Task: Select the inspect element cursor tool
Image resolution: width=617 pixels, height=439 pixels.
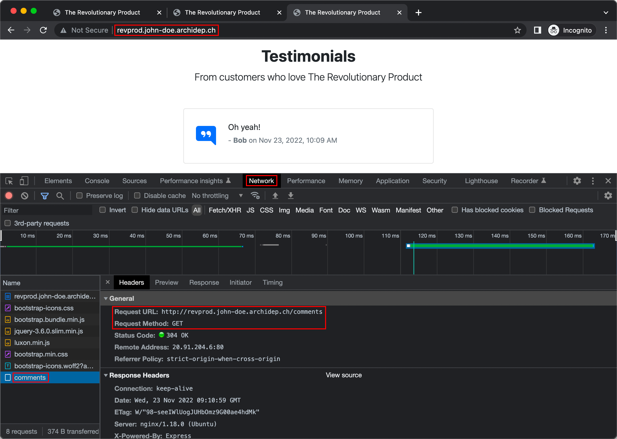Action: click(9, 181)
